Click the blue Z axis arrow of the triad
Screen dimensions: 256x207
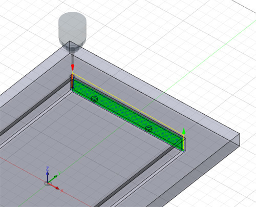coord(48,177)
